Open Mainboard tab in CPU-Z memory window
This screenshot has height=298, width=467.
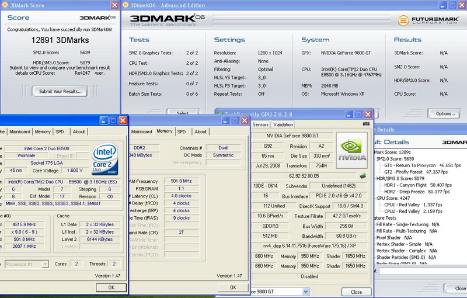(141, 131)
